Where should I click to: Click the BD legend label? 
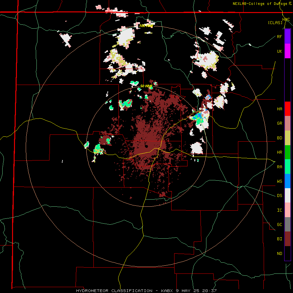pyautogui.click(x=279, y=138)
